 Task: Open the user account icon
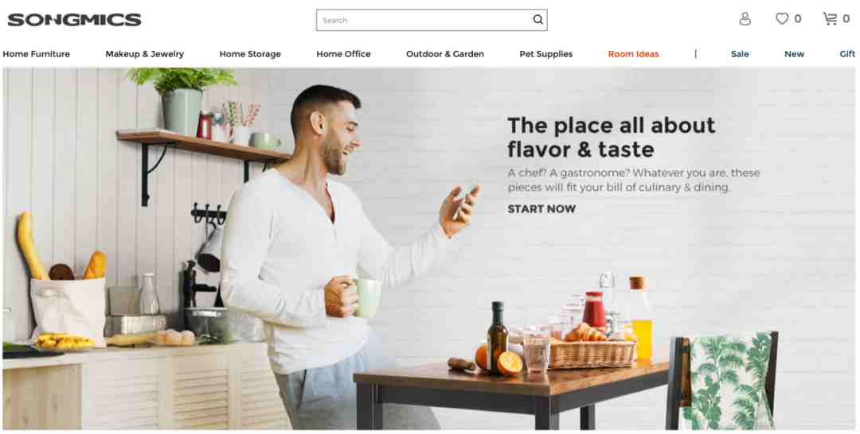click(x=745, y=19)
